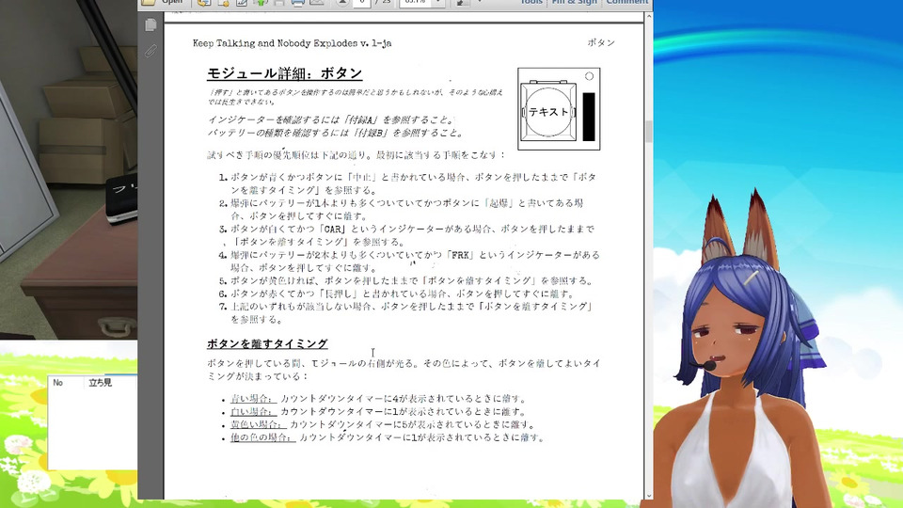Click the heading モジュール詳細:ボタン
The width and height of the screenshot is (903, 508).
(284, 73)
